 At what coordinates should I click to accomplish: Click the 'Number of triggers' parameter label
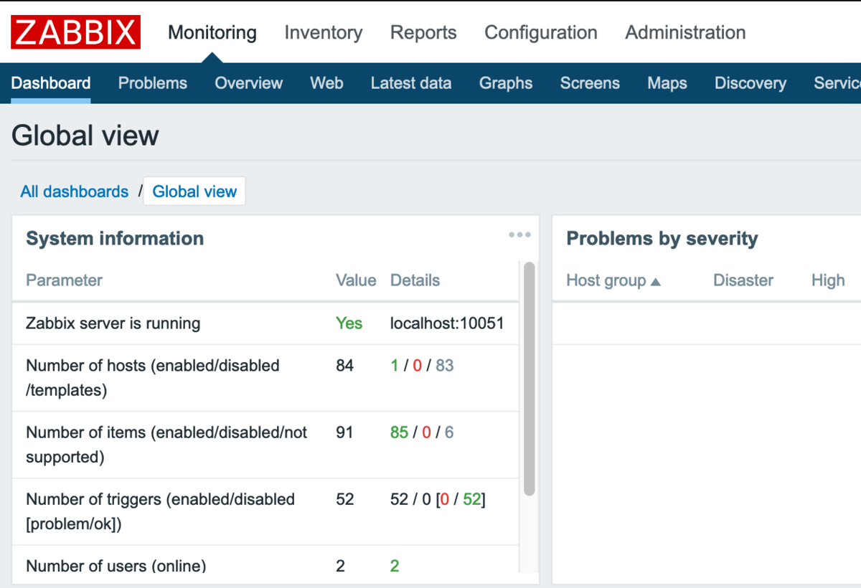click(x=161, y=511)
